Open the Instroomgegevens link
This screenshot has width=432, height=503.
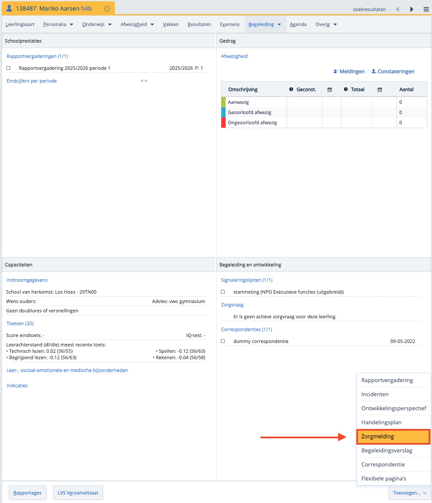point(27,280)
